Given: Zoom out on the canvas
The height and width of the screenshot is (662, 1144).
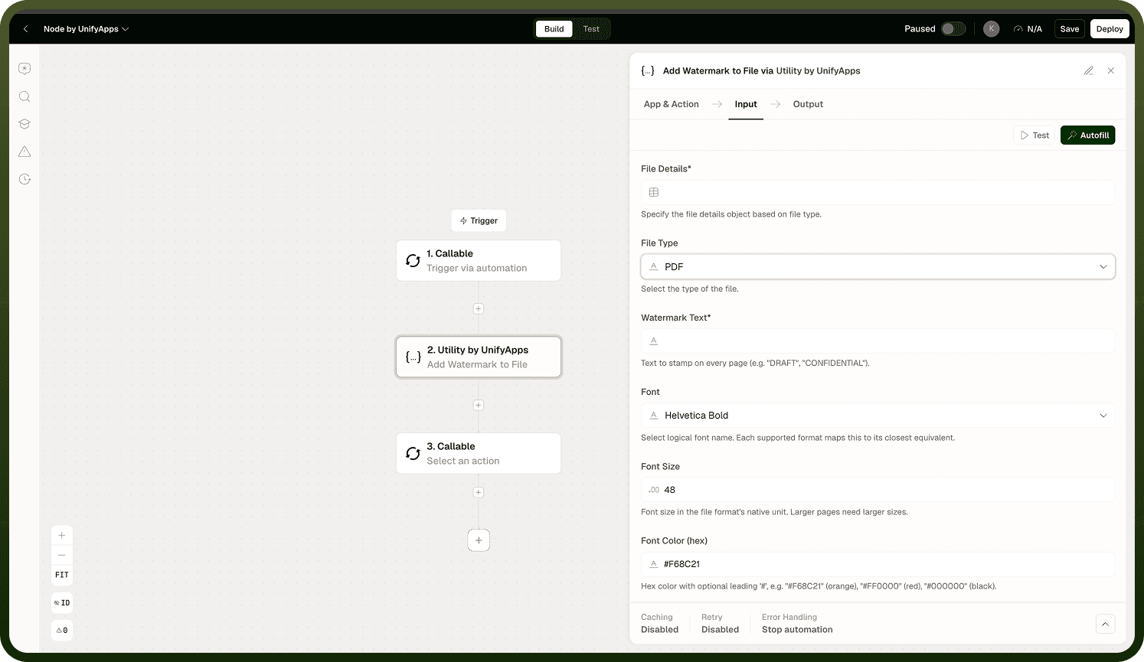Looking at the screenshot, I should 62,555.
